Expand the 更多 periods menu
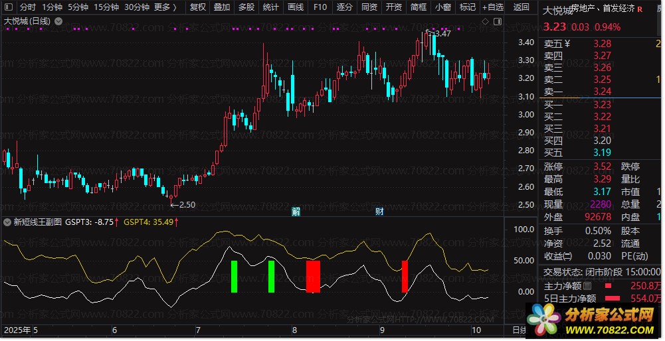Screen dimensions: 665x341 (x=165, y=7)
